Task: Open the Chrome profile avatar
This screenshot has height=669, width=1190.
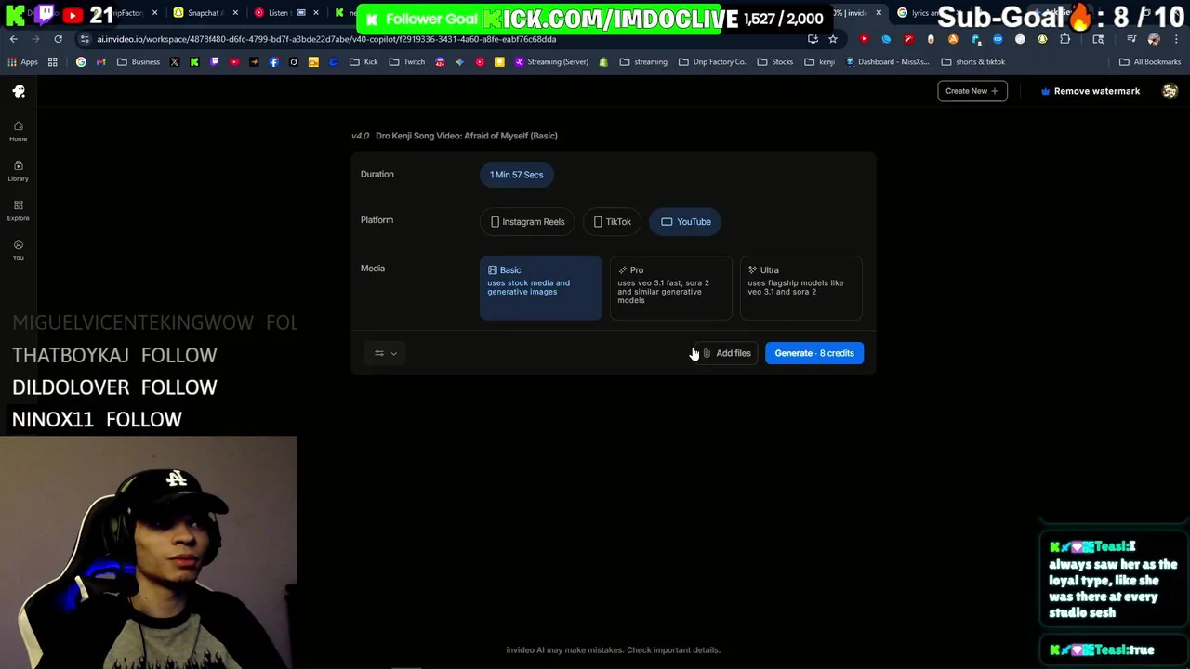Action: pyautogui.click(x=1154, y=39)
